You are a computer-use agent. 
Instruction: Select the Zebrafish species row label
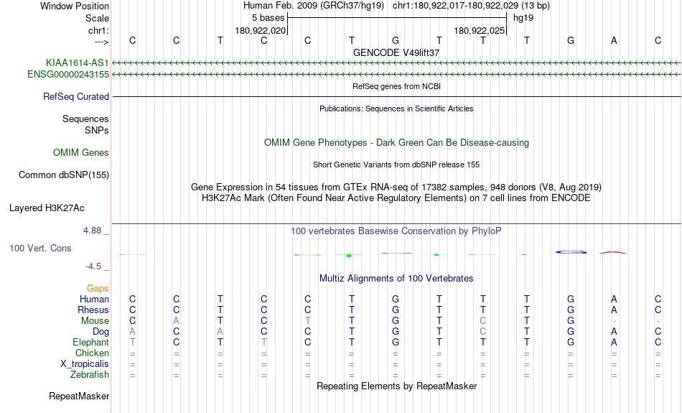[90, 375]
